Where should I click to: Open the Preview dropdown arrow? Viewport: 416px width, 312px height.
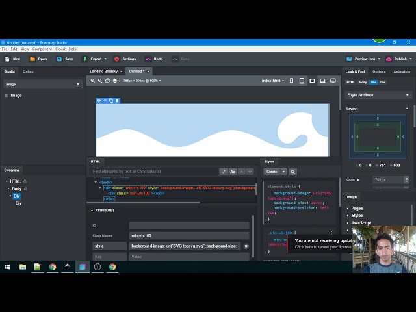click(x=379, y=59)
